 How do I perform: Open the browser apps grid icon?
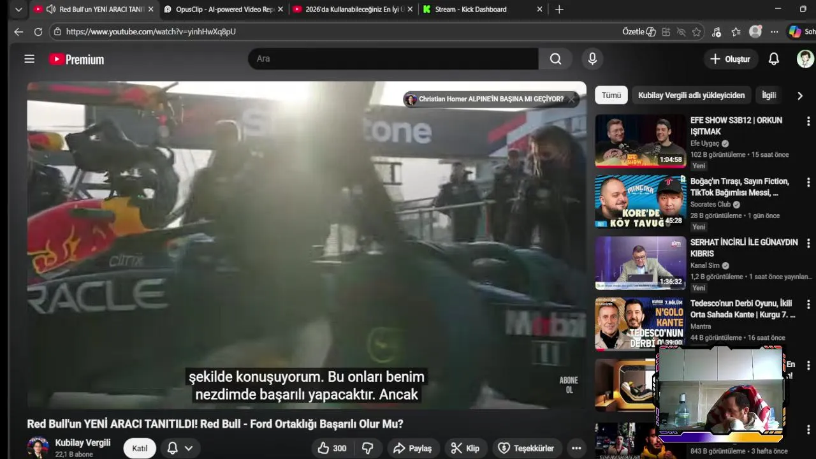pyautogui.click(x=666, y=32)
